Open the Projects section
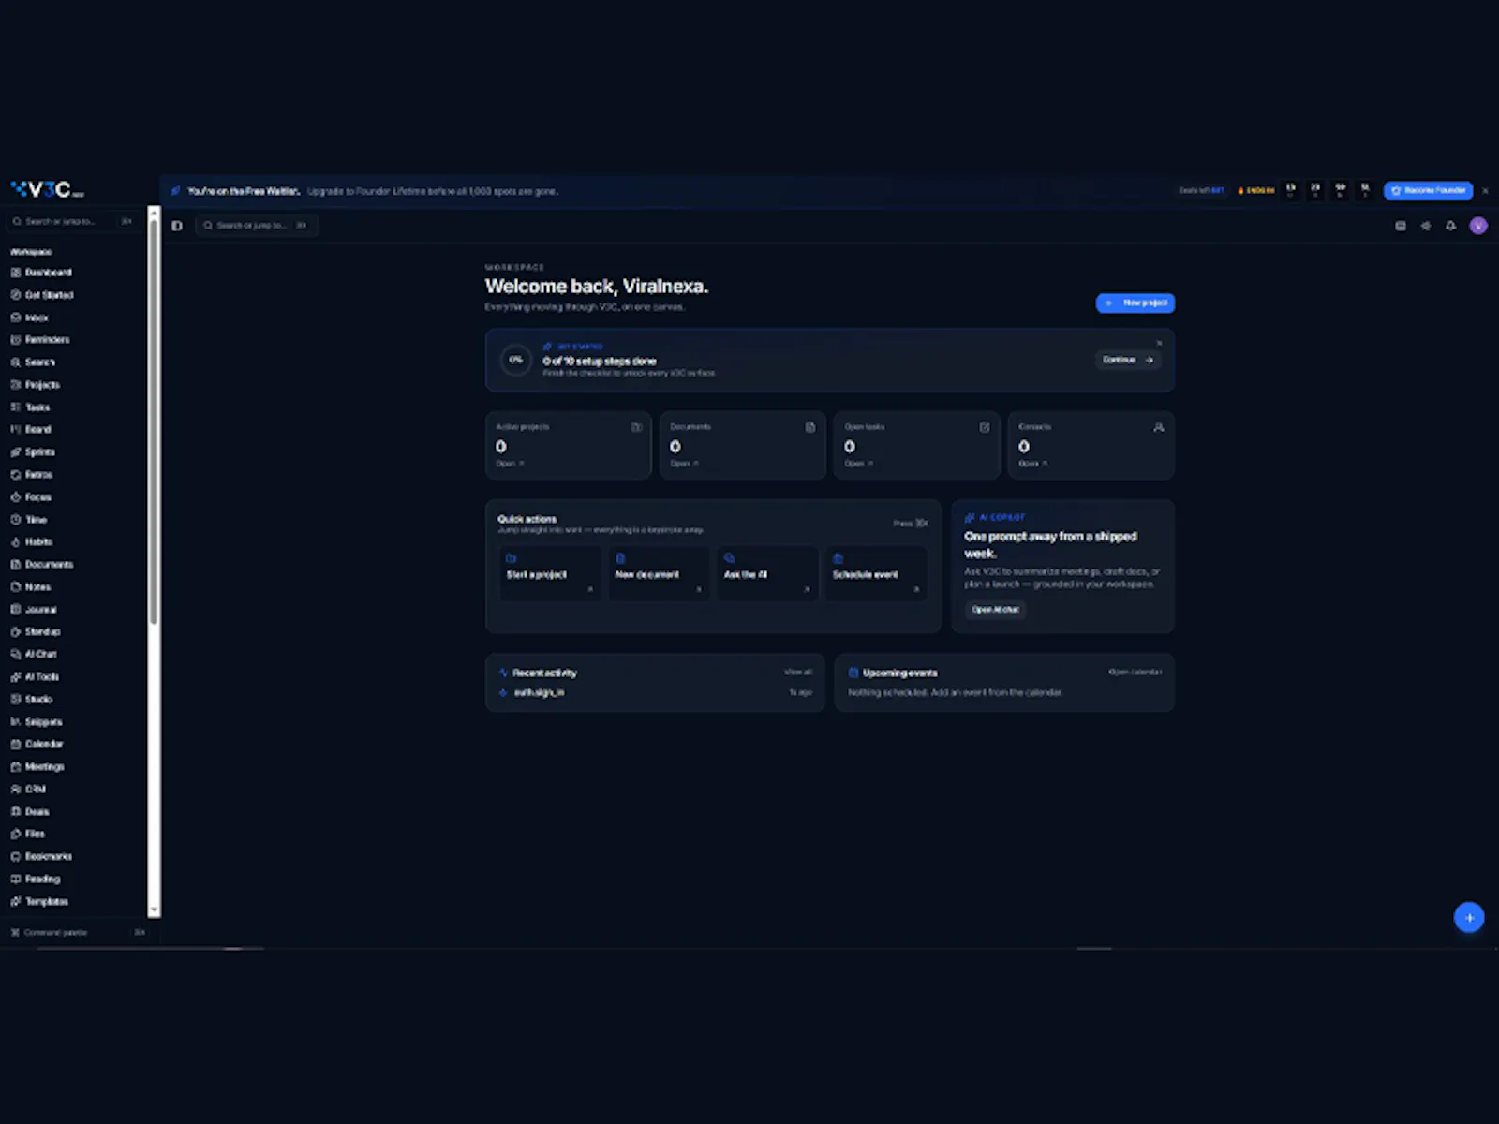 coord(36,385)
